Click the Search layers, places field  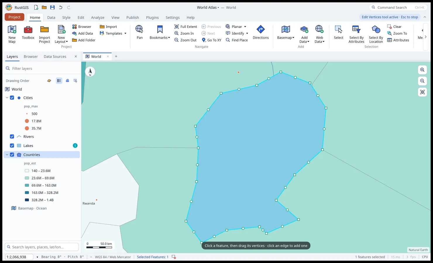pyautogui.click(x=42, y=247)
